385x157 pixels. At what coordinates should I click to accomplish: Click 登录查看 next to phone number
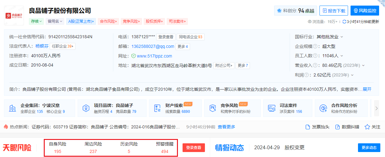[166, 37]
